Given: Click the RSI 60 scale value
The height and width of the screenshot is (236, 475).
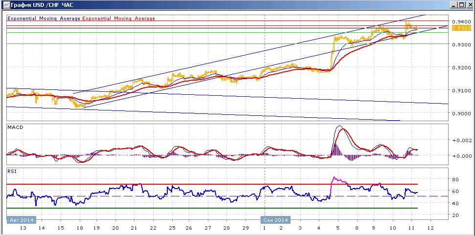Looking at the screenshot, I should point(455,191).
